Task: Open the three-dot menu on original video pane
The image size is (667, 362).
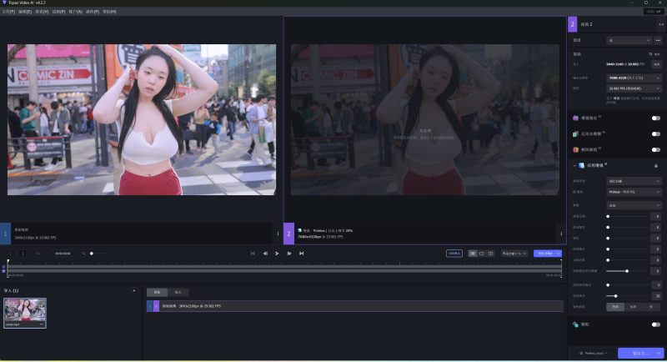Action: pos(277,234)
